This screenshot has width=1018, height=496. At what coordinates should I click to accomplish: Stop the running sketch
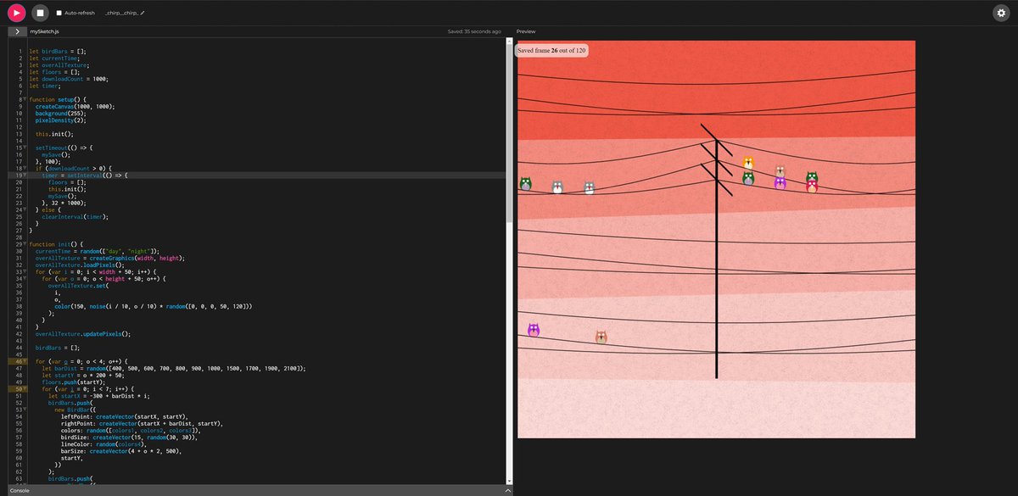pos(40,13)
